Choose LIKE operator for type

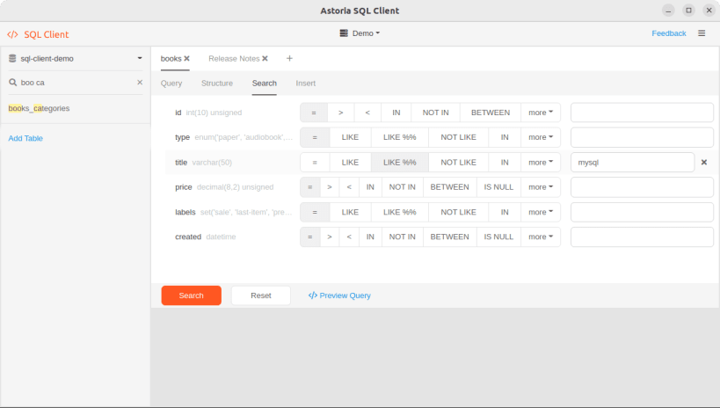pyautogui.click(x=350, y=137)
